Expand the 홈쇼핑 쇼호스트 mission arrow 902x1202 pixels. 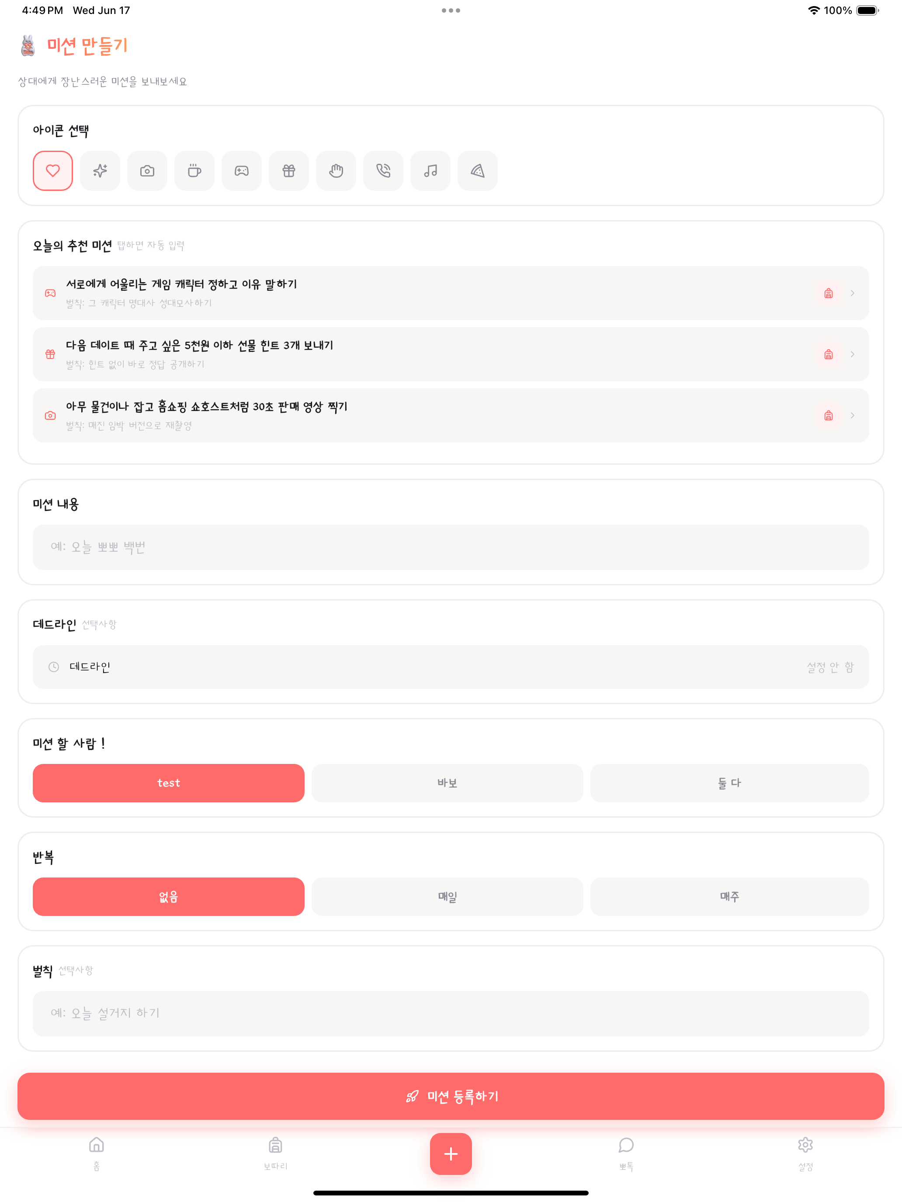853,415
